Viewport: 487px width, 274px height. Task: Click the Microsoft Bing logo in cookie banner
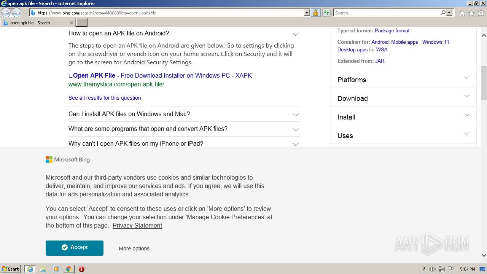[68, 159]
